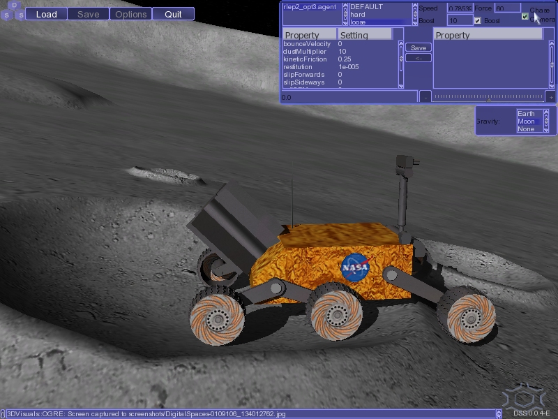558x419 pixels.
Task: Click gravity list scroll-up arrow
Action: point(546,112)
